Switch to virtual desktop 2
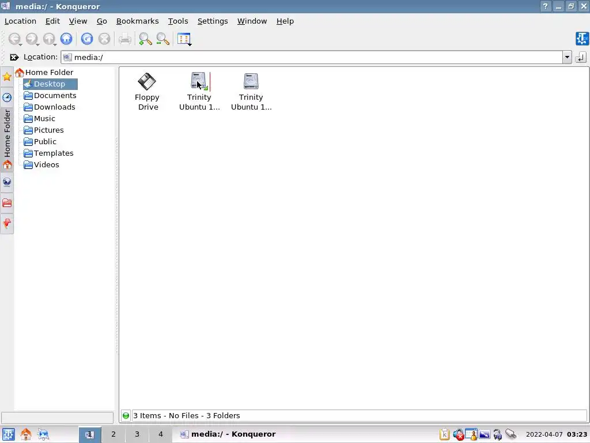The width and height of the screenshot is (590, 443). 114,434
